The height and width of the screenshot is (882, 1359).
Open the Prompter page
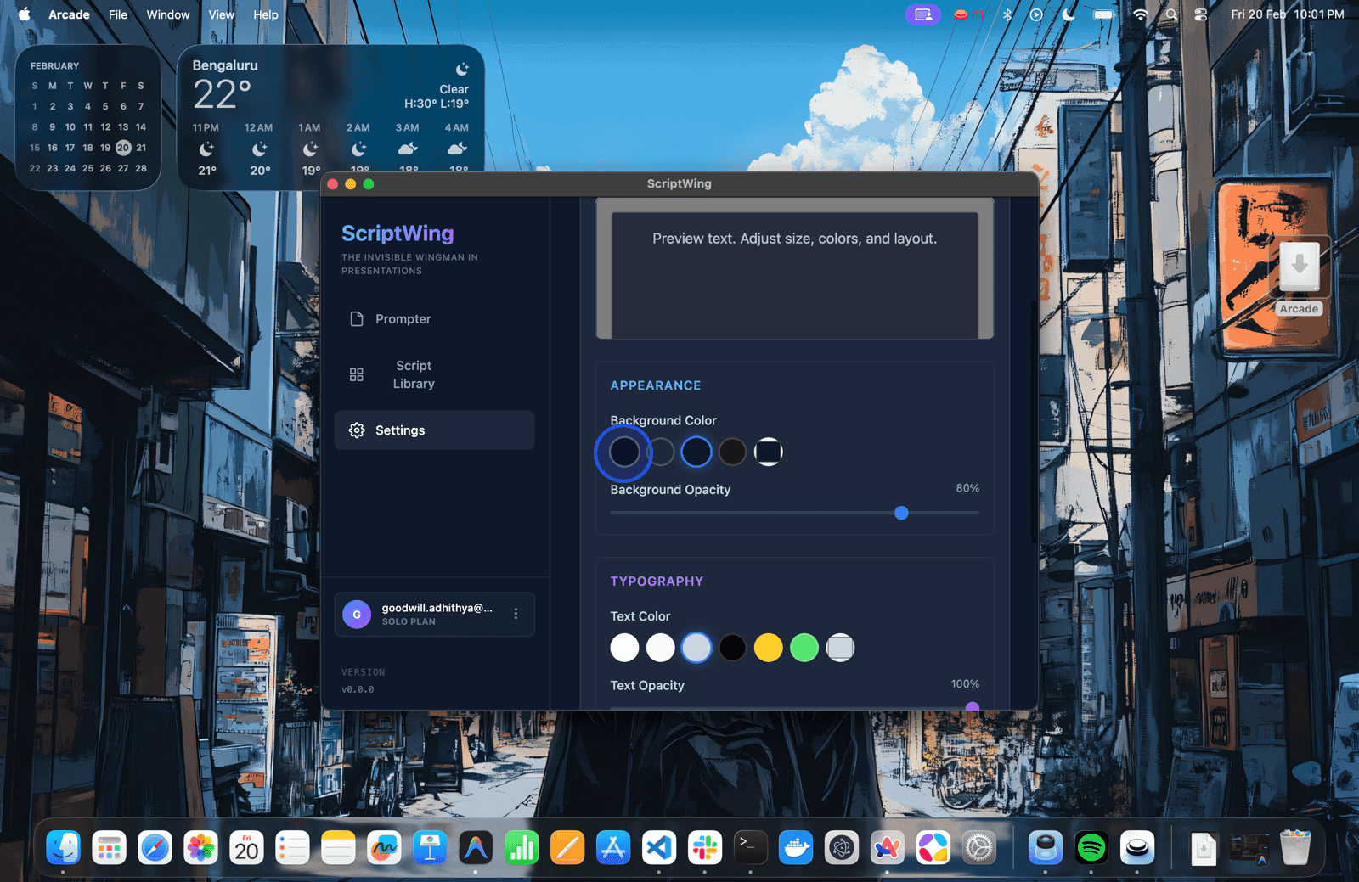pos(403,319)
